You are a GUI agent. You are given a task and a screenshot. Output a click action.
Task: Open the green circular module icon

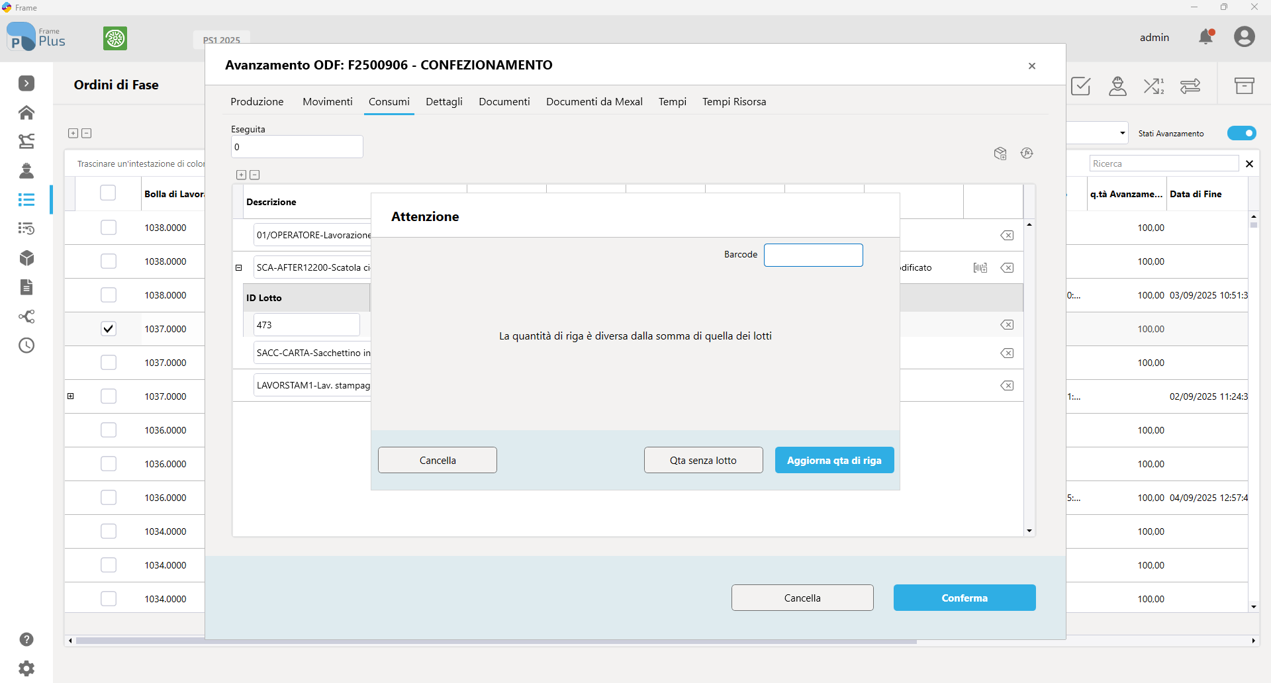tap(115, 38)
